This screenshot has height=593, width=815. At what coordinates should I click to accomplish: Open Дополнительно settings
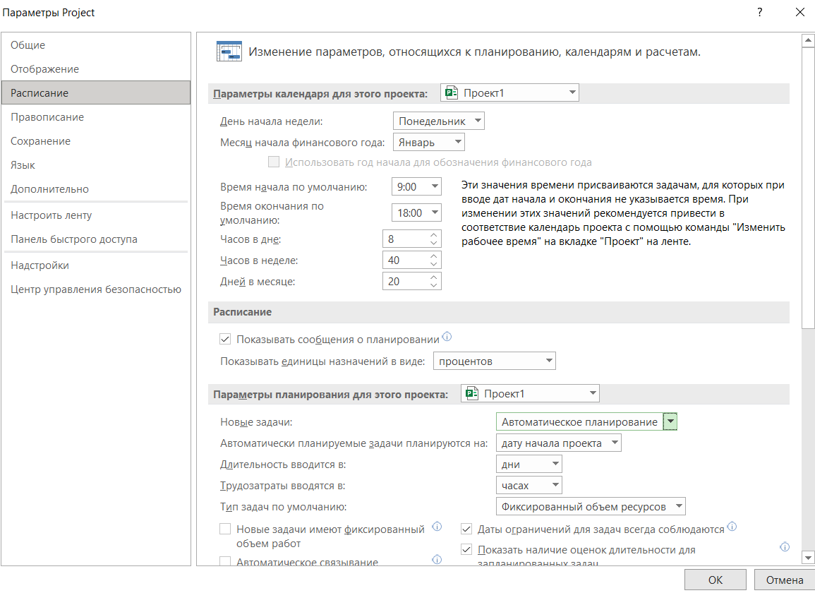96,188
